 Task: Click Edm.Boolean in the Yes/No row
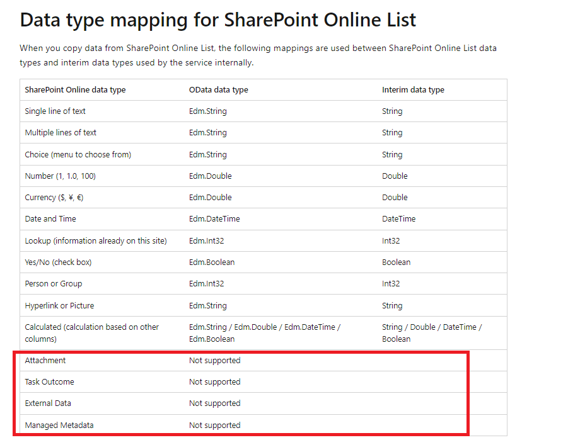[212, 262]
